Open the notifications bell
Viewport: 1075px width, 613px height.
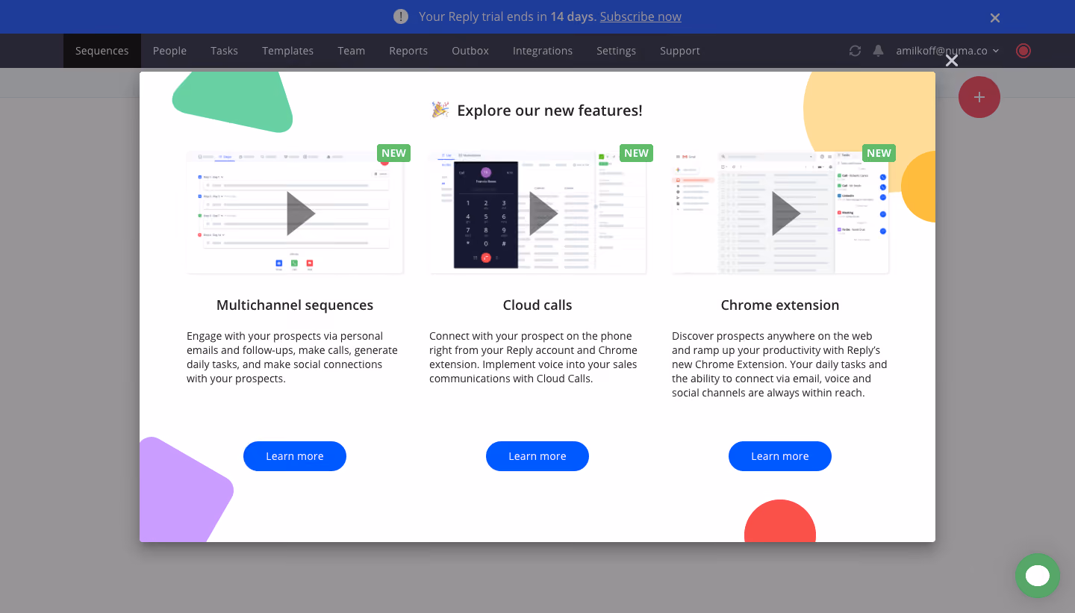pos(879,51)
